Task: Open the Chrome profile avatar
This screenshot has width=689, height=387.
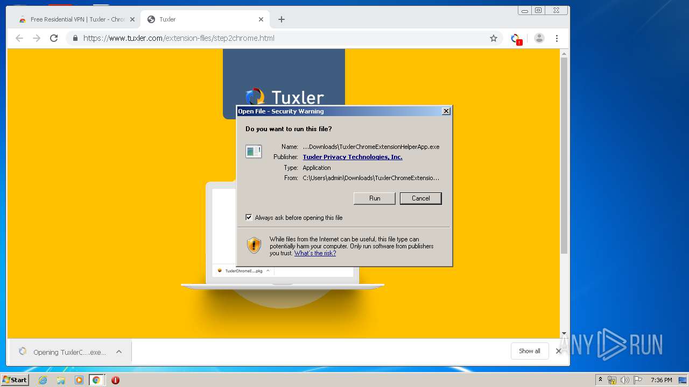Action: 539,38
